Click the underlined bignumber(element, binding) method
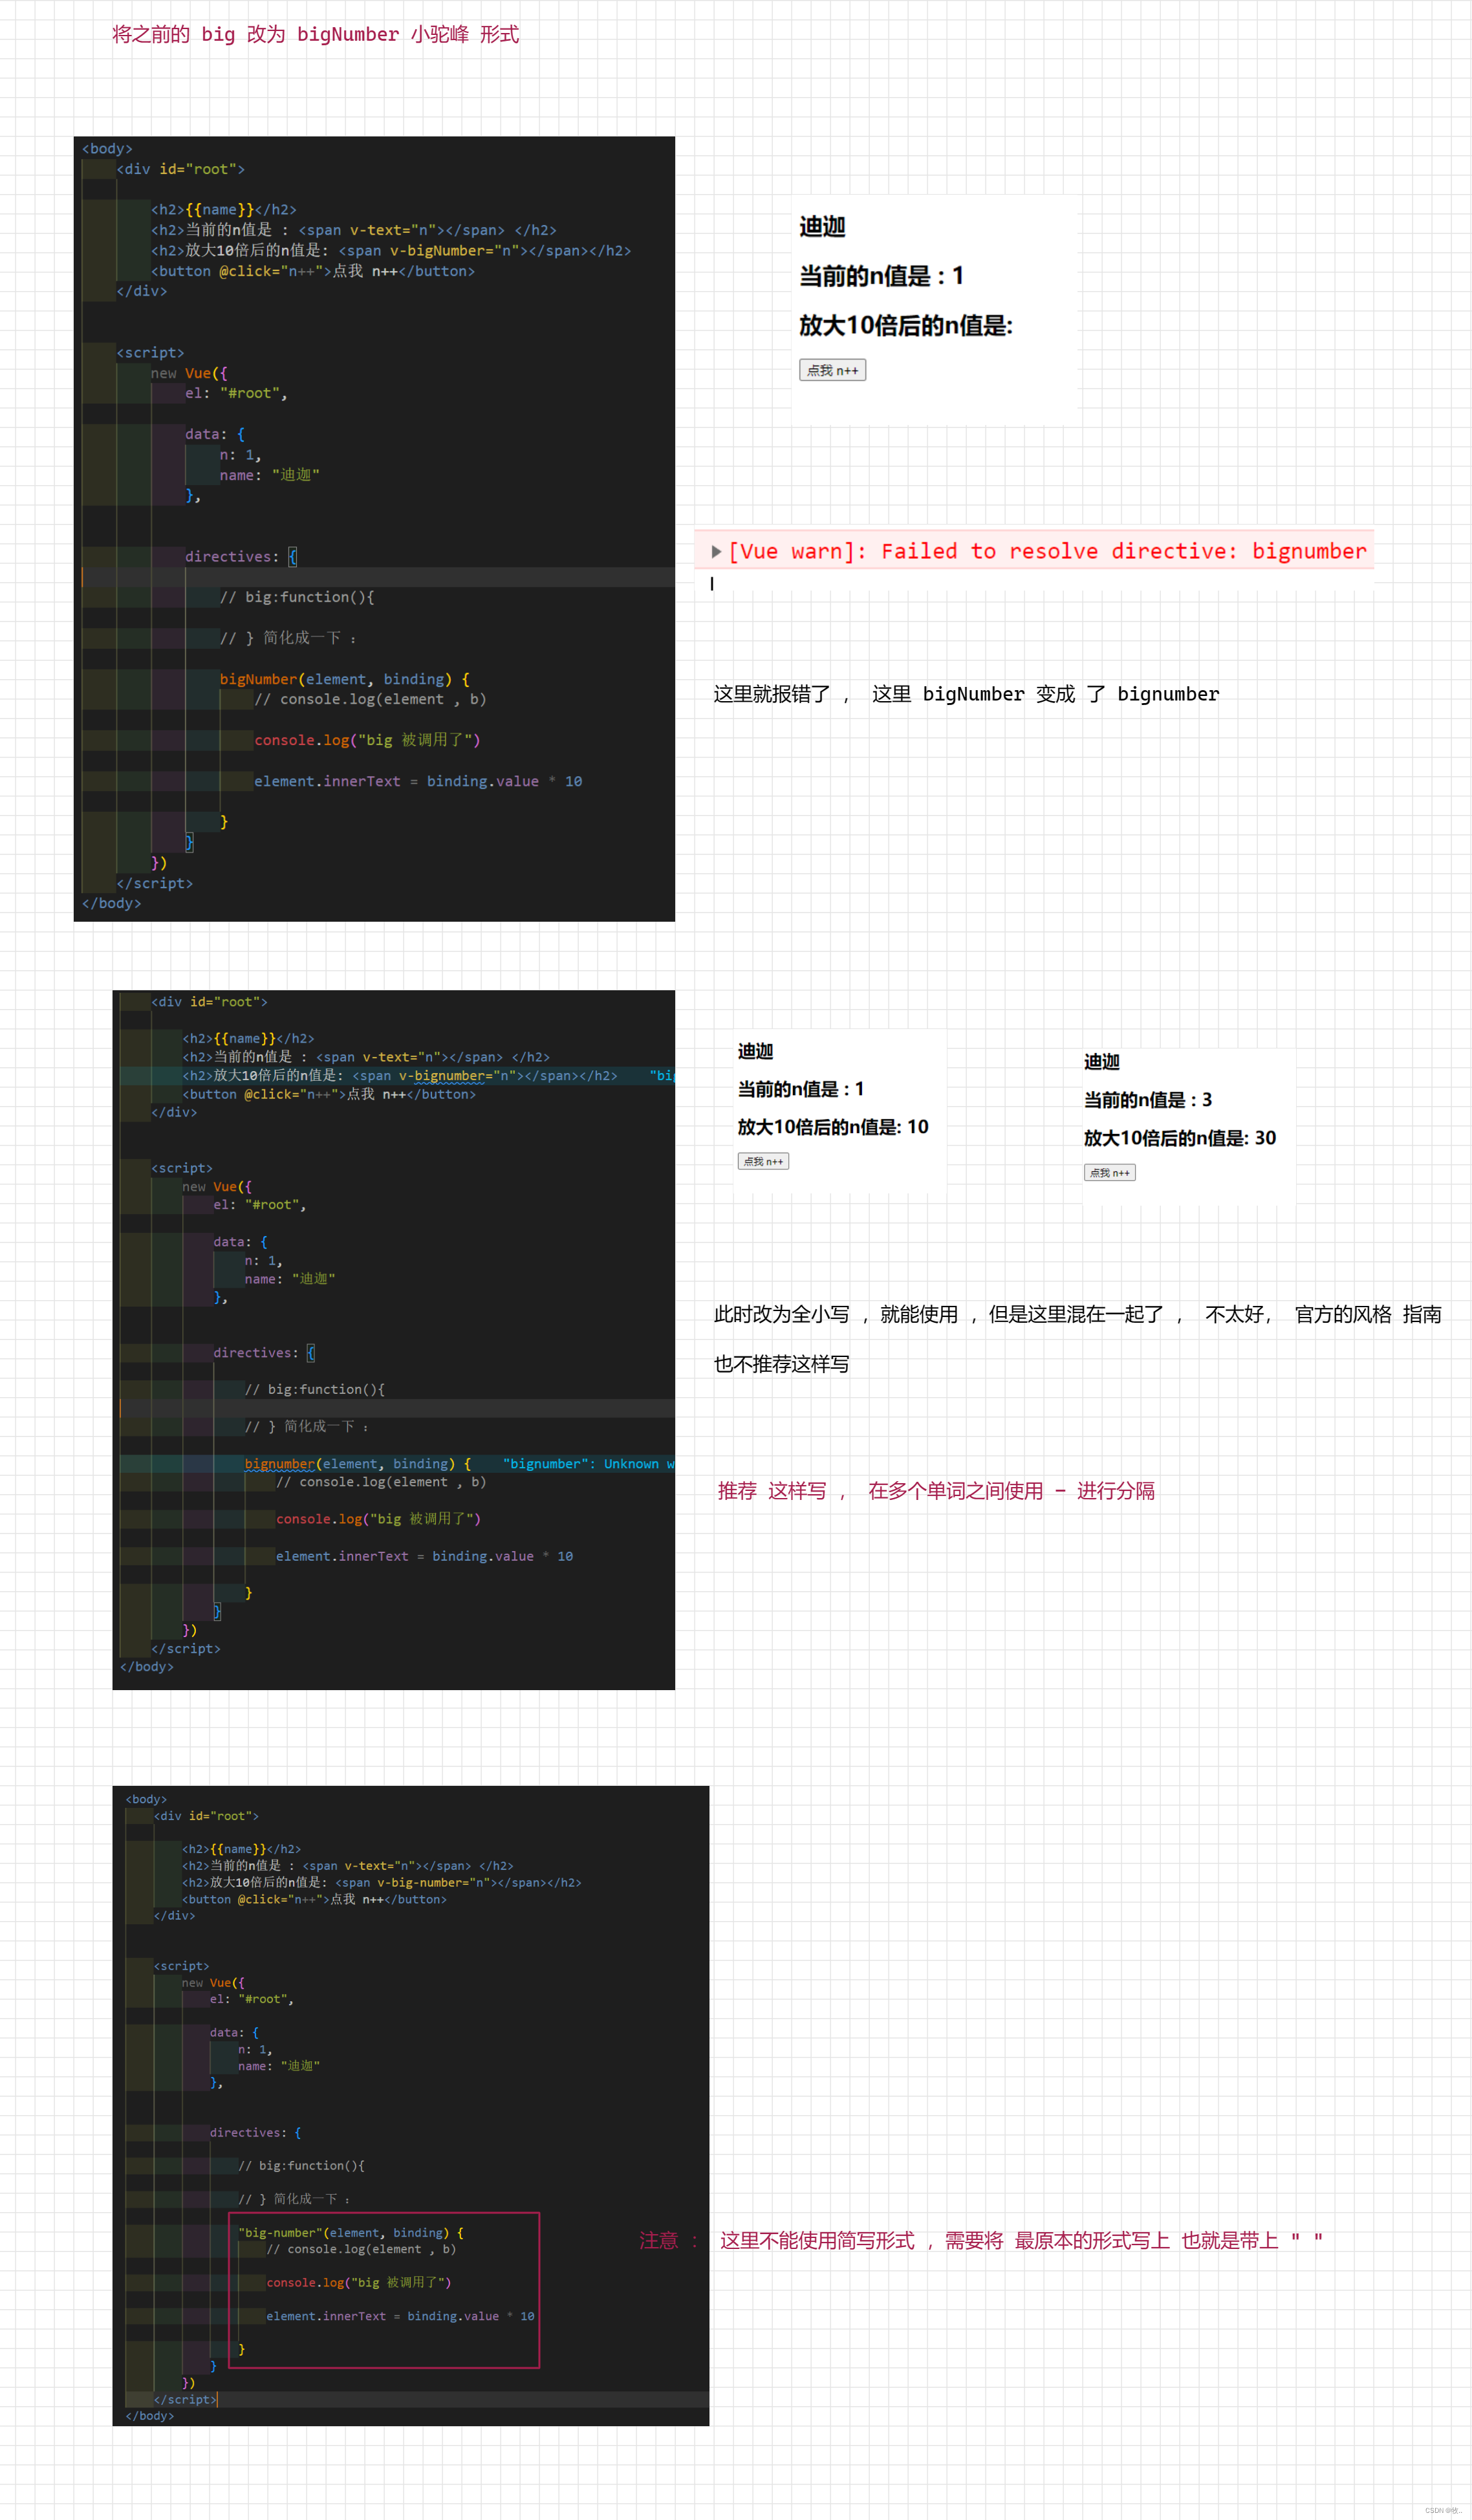The width and height of the screenshot is (1472, 2520). click(357, 1463)
